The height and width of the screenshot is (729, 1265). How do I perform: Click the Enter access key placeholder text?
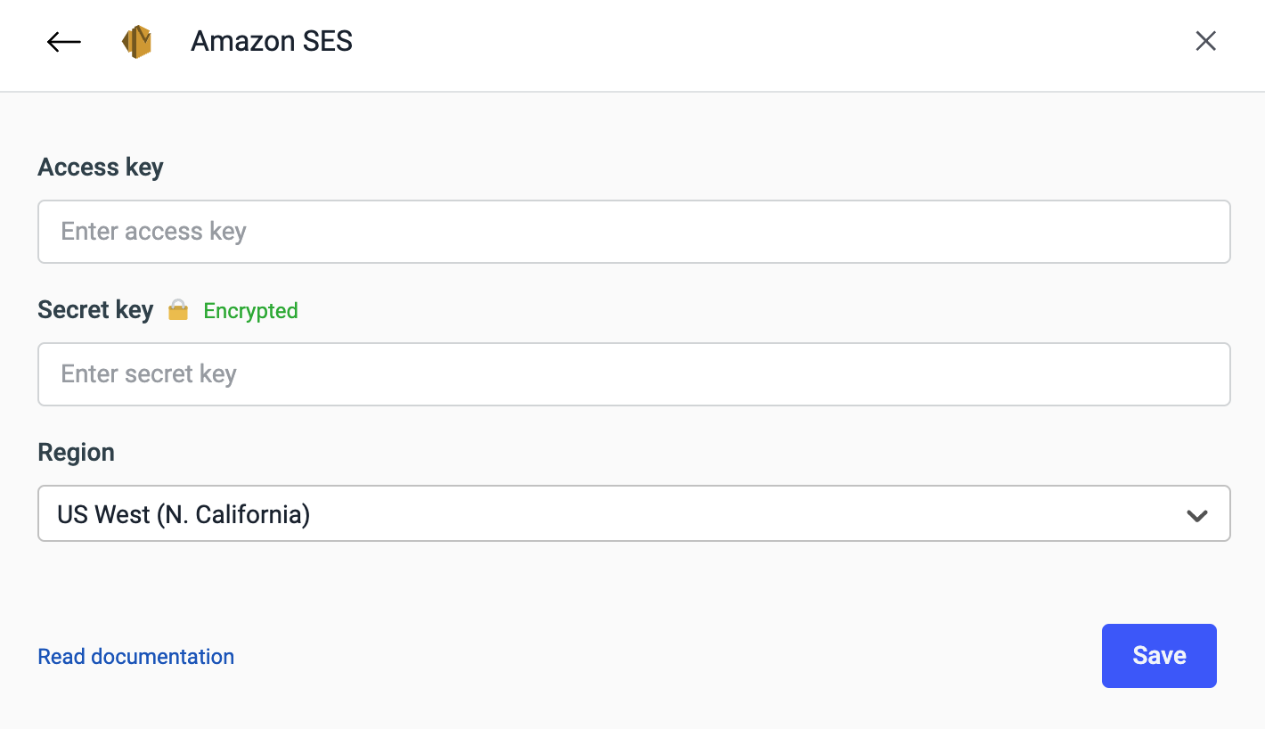click(x=153, y=232)
